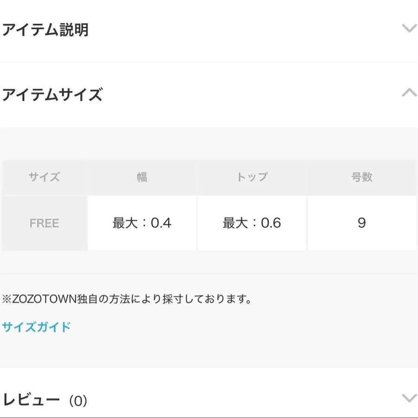Click the ring size value 9
418x418 pixels.
tap(361, 223)
